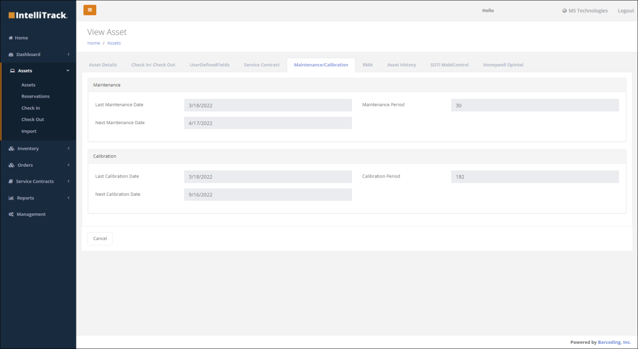Screen dimensions: 638x349
Task: Open Check In in the sidebar
Action: tap(31, 108)
